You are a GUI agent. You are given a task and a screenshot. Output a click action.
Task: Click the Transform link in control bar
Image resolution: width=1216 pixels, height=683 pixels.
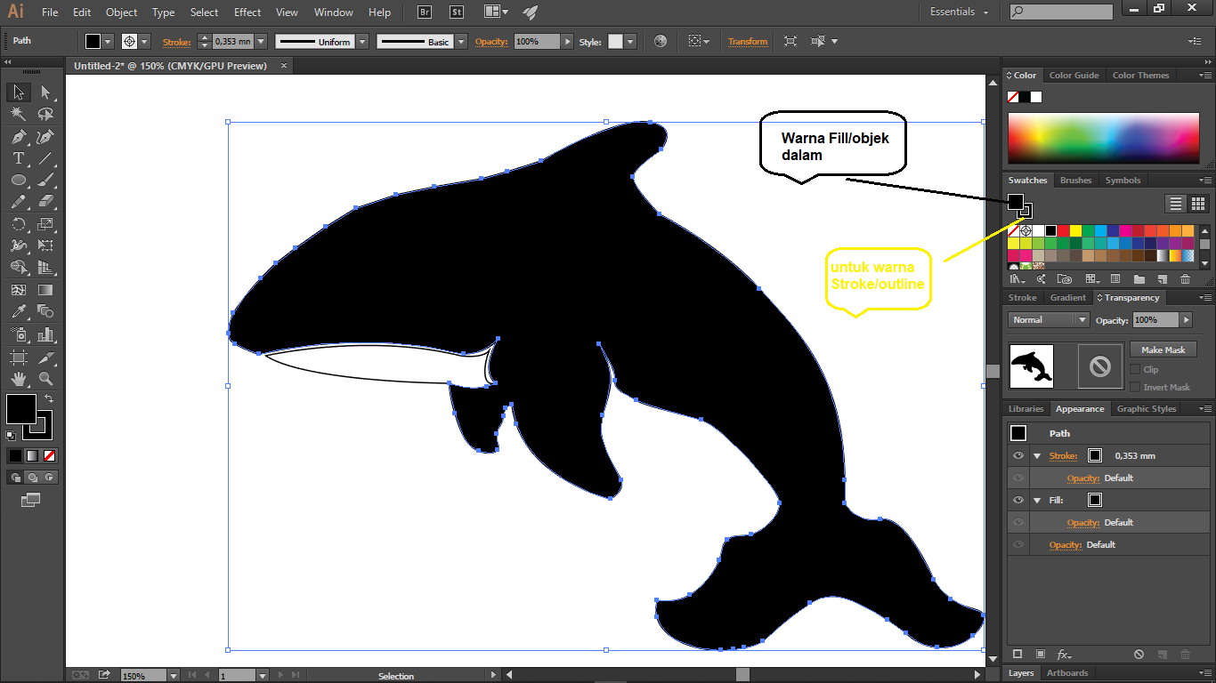(x=748, y=42)
